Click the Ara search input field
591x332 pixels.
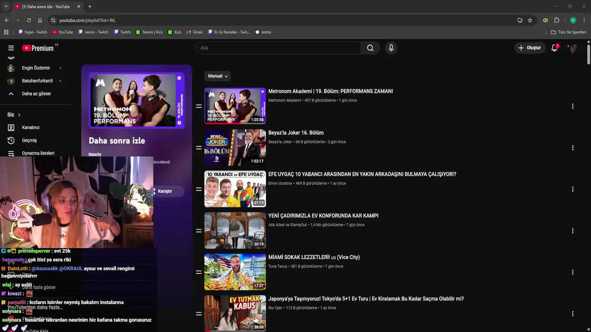pos(278,48)
